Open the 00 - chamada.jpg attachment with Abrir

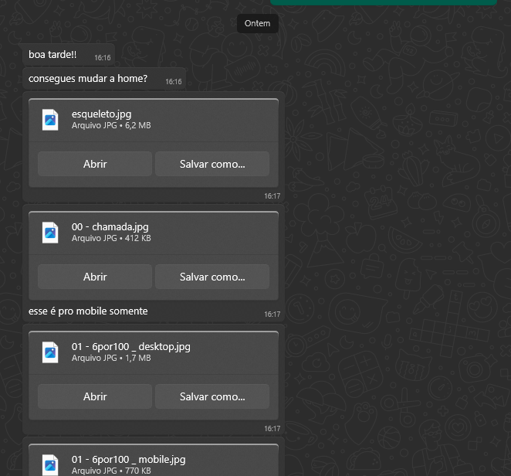click(x=95, y=277)
